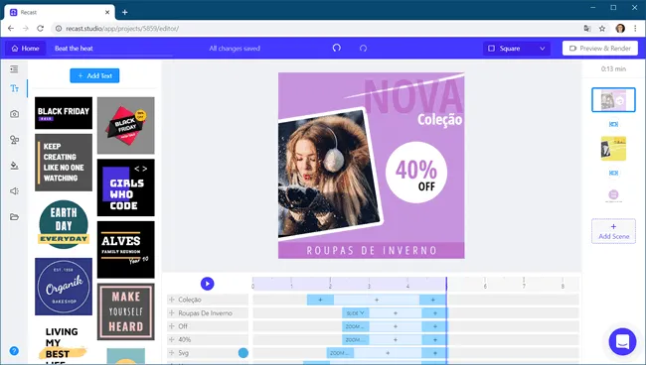
Task: Expand the Coleção layer row
Action: click(172, 300)
